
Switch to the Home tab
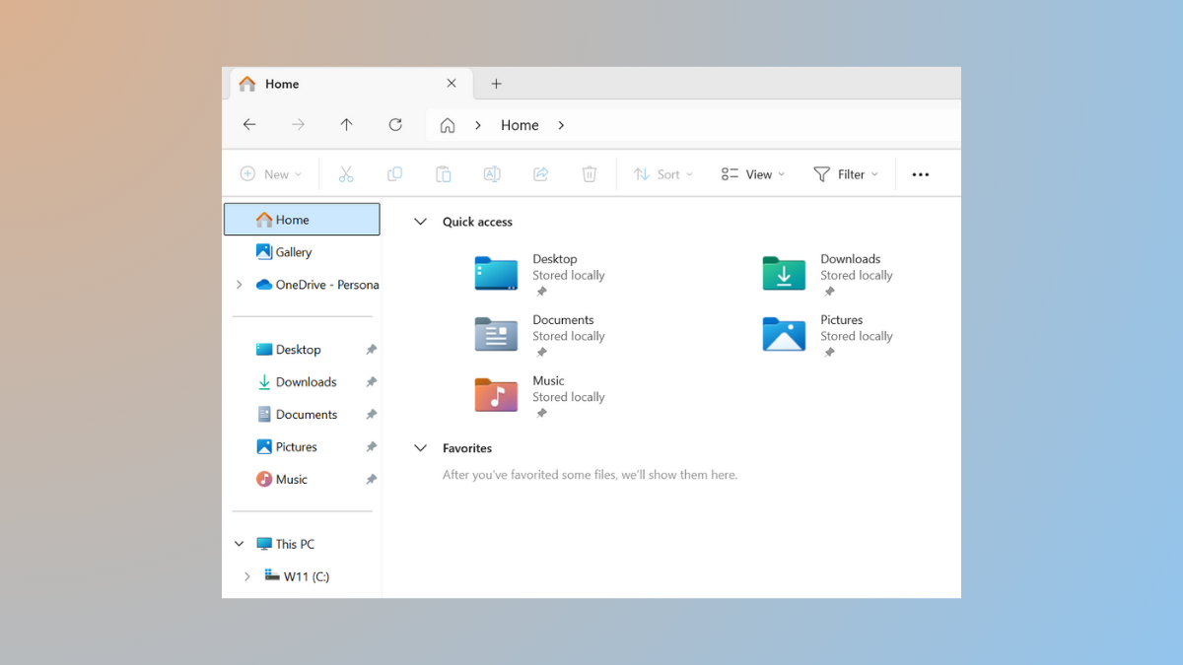coord(282,84)
